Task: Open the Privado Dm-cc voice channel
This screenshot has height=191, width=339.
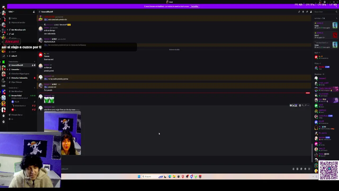Action: (17, 115)
